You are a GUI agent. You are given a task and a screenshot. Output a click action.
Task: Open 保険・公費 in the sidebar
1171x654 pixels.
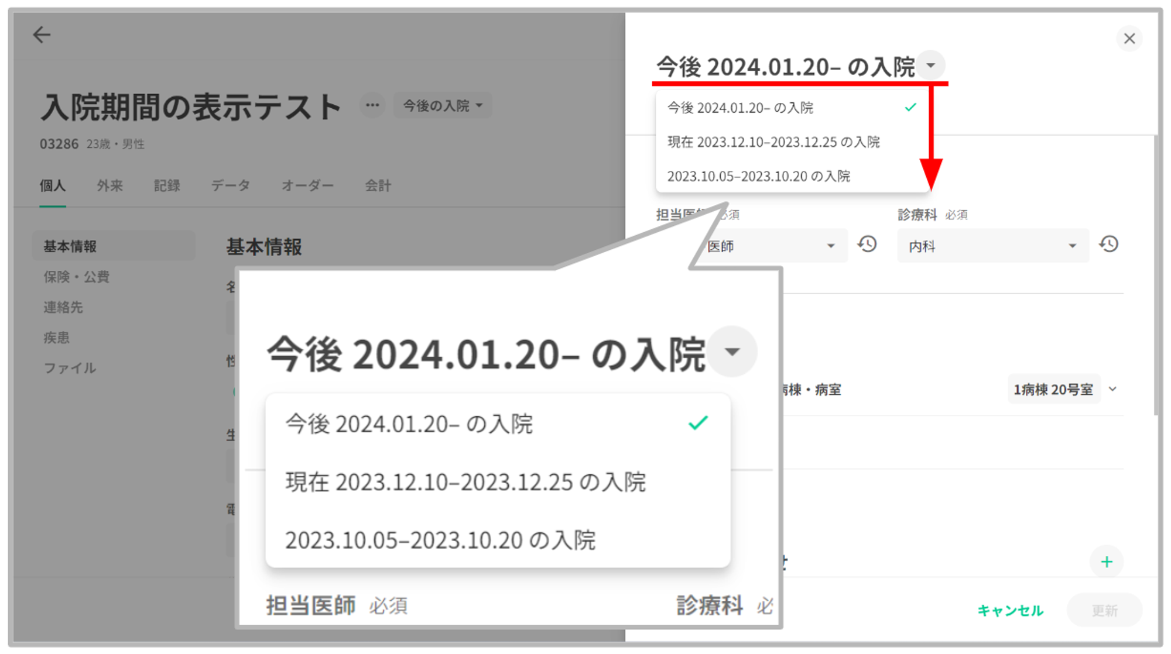77,277
